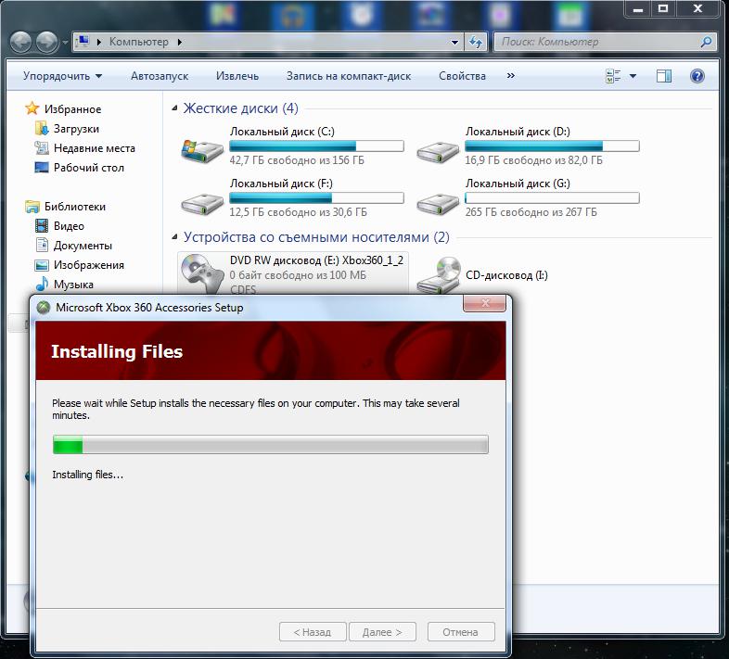Click the magnifier search icon
Screen dimensions: 729x659
click(x=706, y=42)
